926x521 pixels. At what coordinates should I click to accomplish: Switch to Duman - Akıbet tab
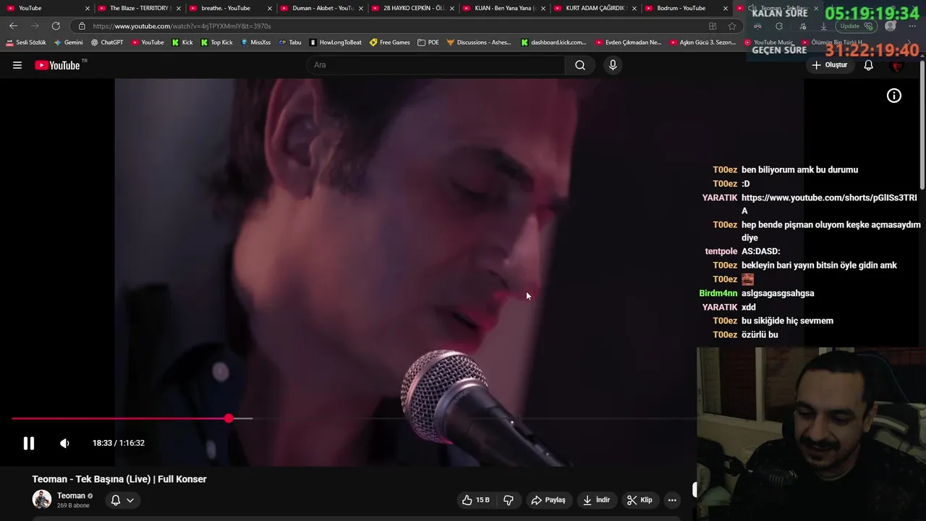tap(322, 8)
